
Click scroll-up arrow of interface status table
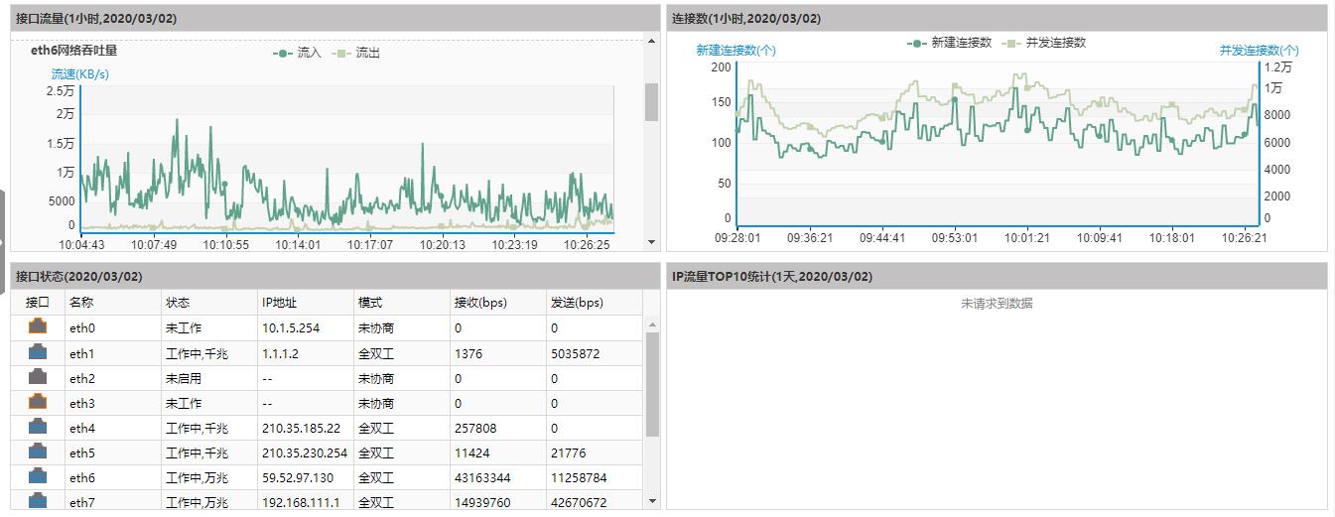coord(652,324)
